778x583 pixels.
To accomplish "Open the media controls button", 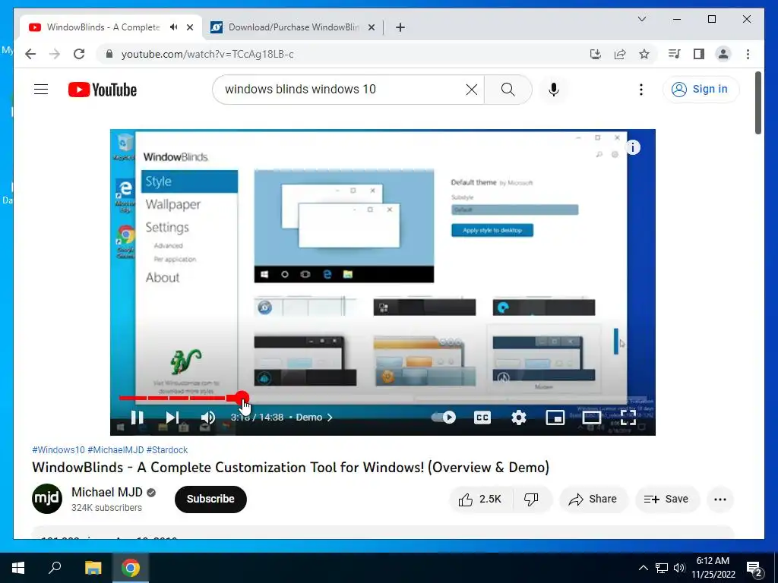I will [675, 54].
